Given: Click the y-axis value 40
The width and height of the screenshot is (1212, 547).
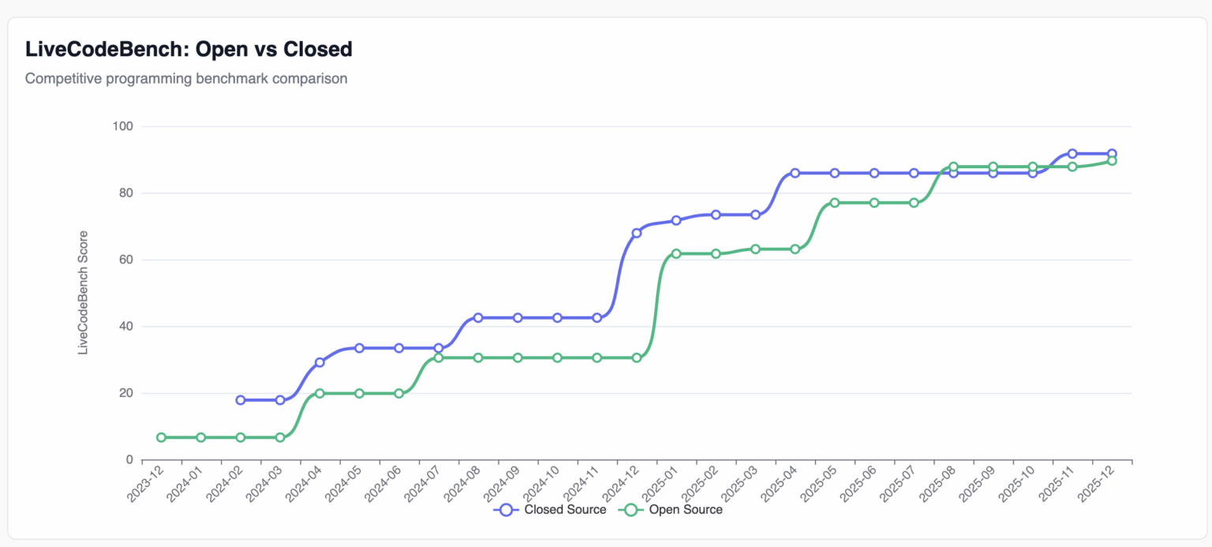Looking at the screenshot, I should (x=126, y=327).
